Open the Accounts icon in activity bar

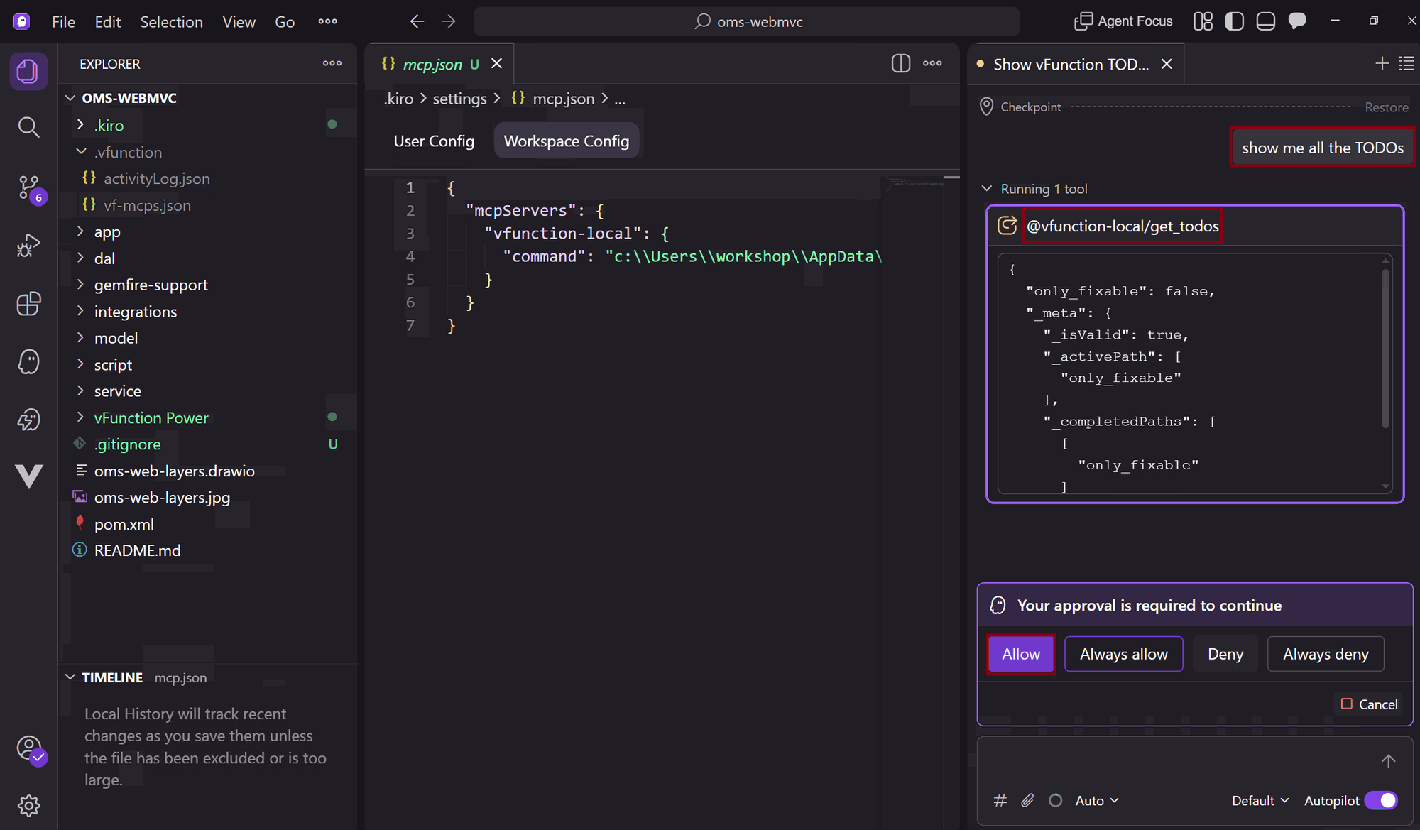click(x=30, y=748)
